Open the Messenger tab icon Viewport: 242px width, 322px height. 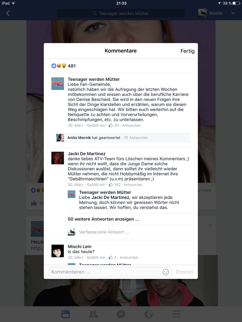click(121, 314)
